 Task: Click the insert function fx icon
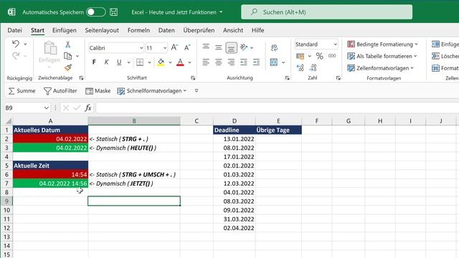click(87, 108)
